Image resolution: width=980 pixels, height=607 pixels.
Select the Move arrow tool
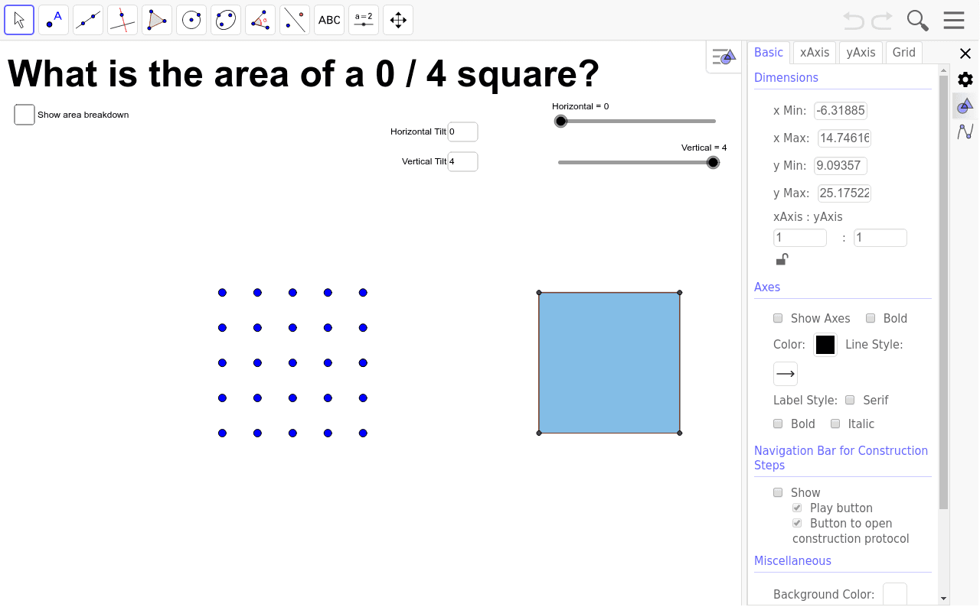(x=19, y=20)
